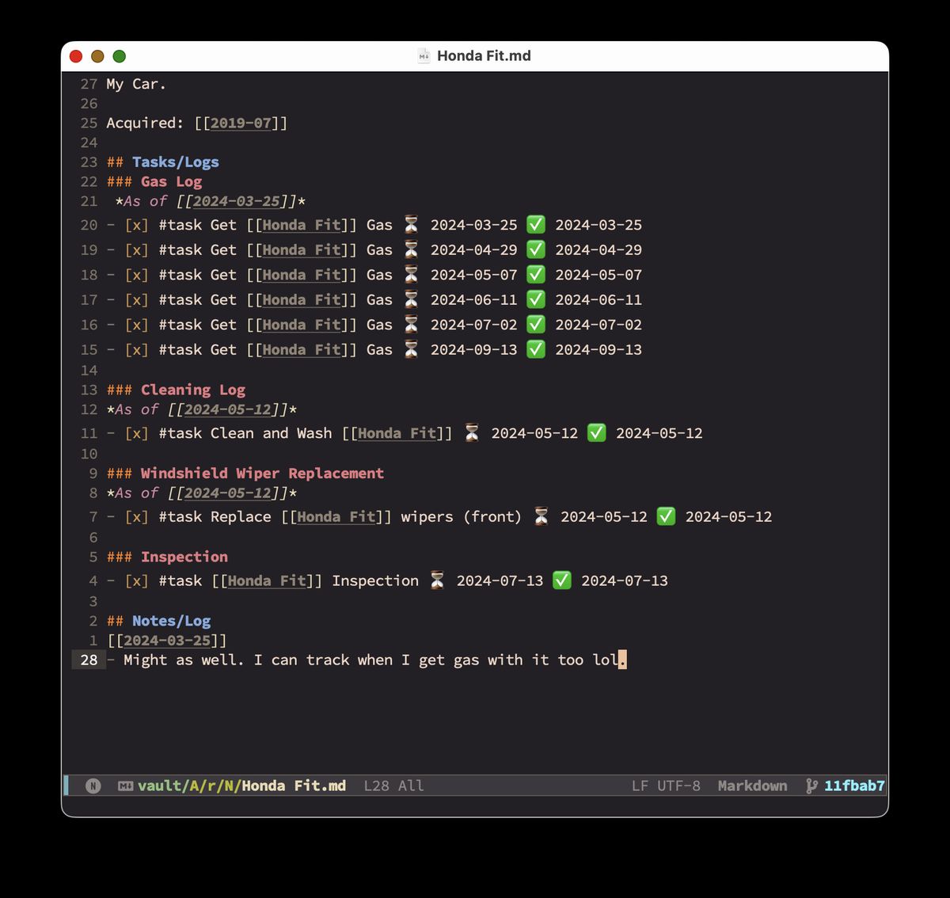Image resolution: width=950 pixels, height=898 pixels.
Task: Click the My Car. text on first line
Action: [x=136, y=84]
